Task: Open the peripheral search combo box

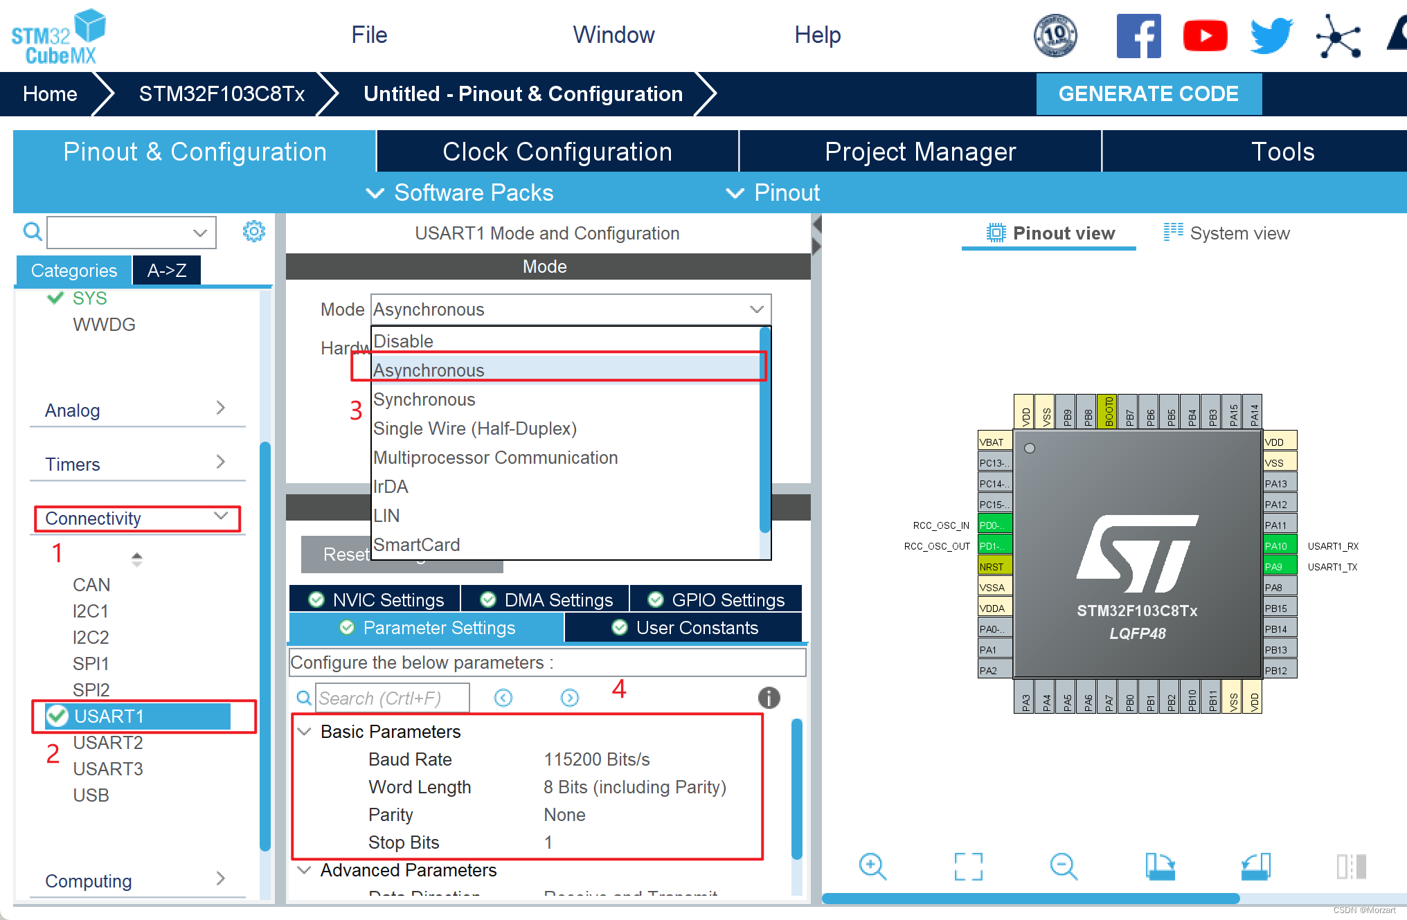Action: pyautogui.click(x=132, y=233)
